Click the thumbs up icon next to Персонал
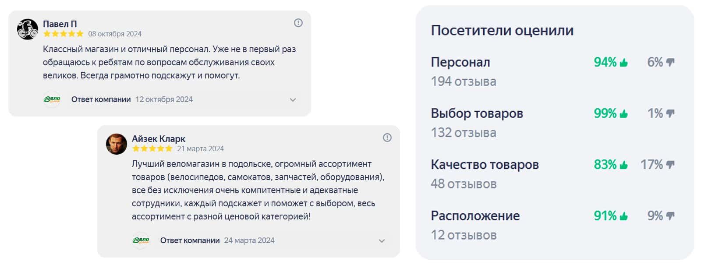This screenshot has height=265, width=701. point(624,62)
